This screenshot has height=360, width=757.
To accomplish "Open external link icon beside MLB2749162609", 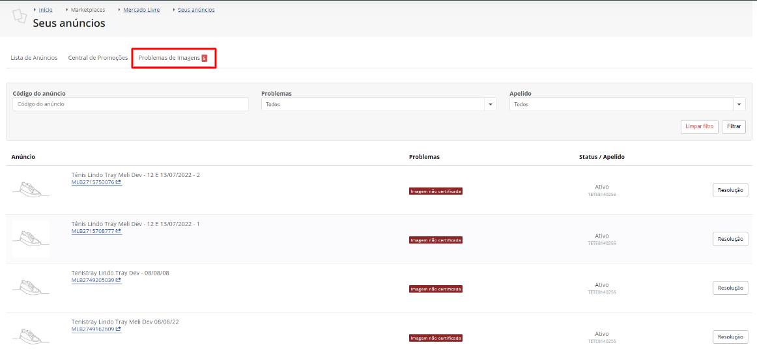I will [119, 329].
